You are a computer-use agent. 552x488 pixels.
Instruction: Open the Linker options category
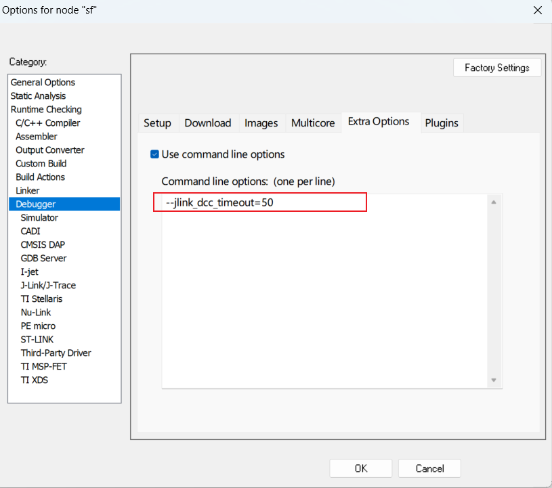tap(27, 190)
